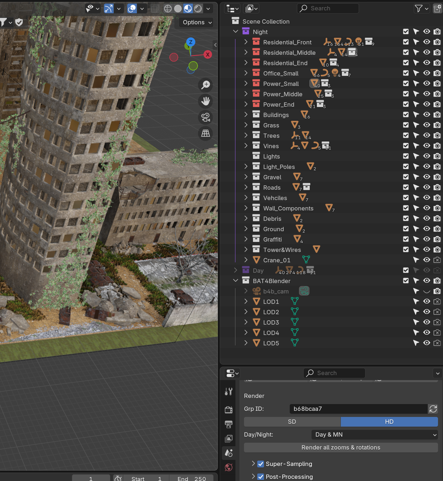Disable the Super-Sampling checkbox
Screen dimensions: 443x481
[x=261, y=464]
